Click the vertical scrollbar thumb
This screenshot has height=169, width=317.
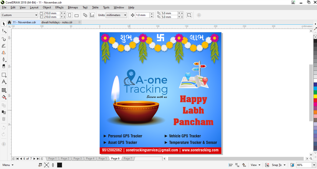click(x=311, y=93)
